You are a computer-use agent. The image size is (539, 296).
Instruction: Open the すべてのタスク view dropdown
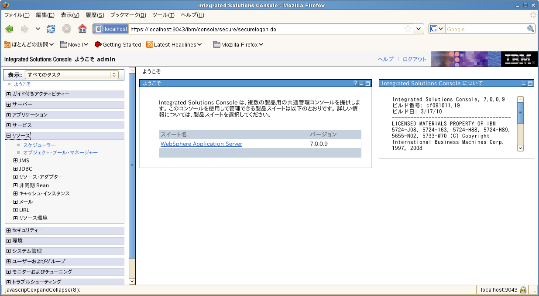(72, 75)
